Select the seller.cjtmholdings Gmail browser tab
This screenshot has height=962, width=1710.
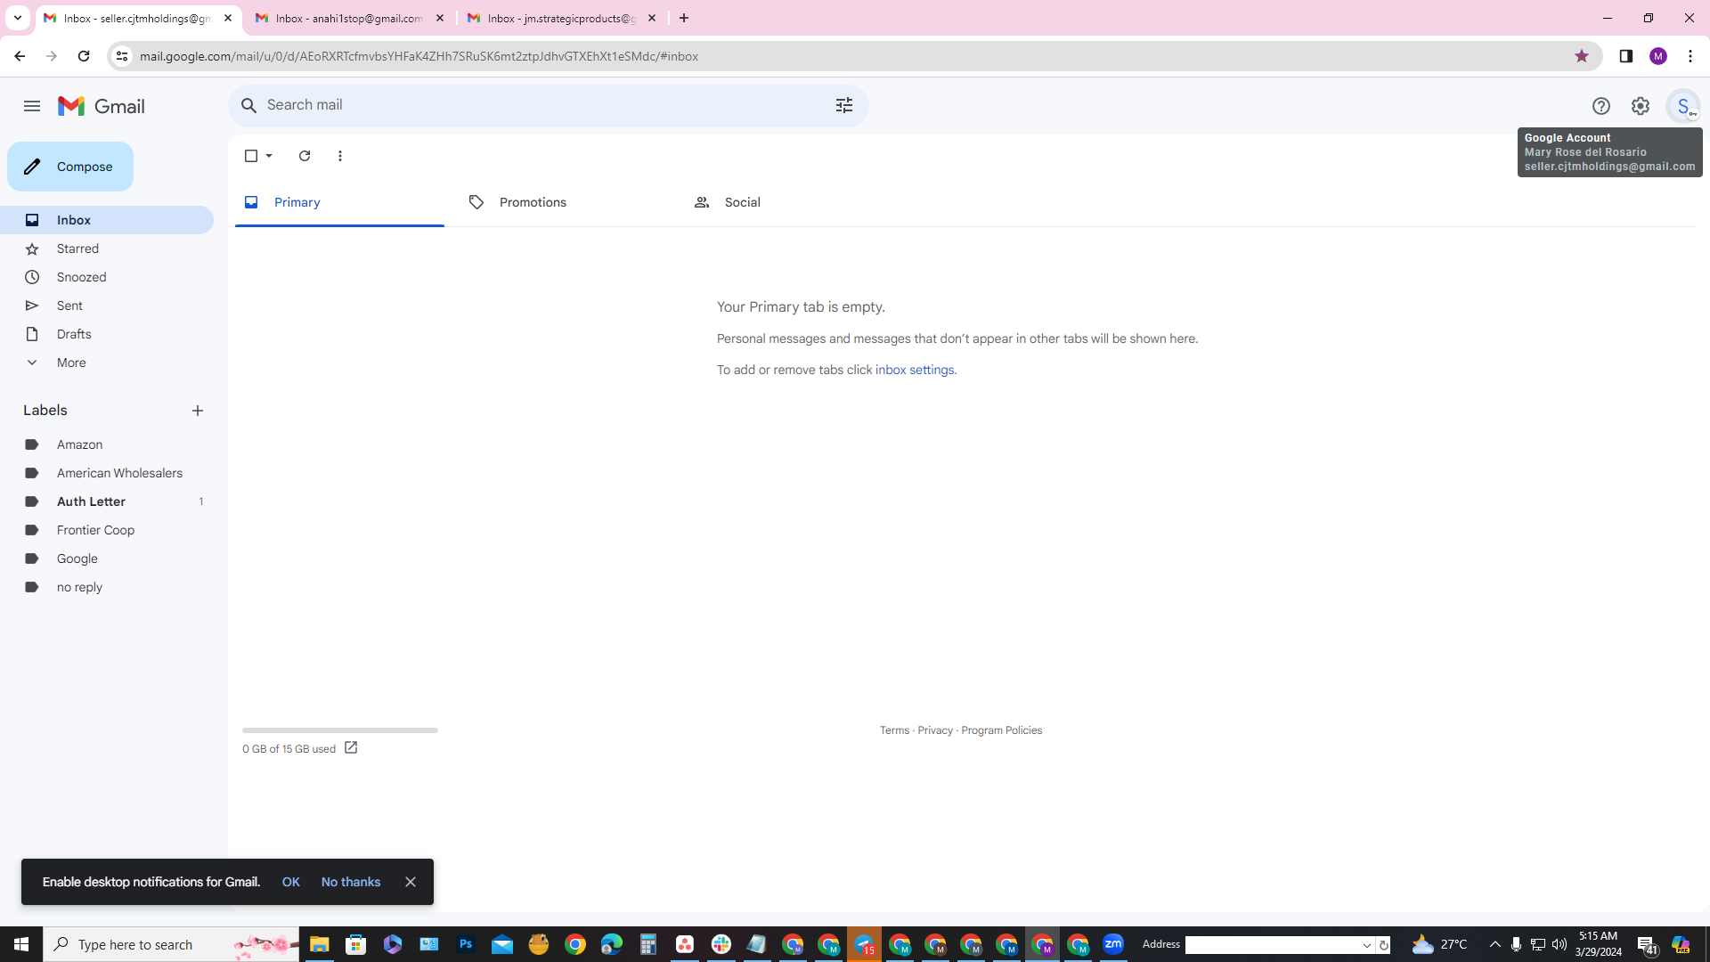coord(137,18)
